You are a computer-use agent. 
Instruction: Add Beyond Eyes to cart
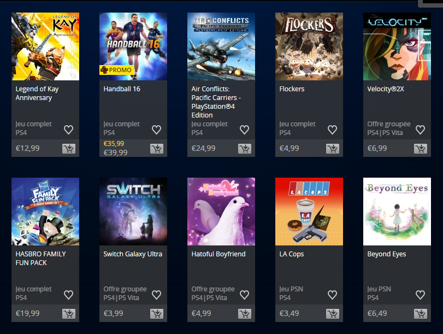[x=421, y=314]
